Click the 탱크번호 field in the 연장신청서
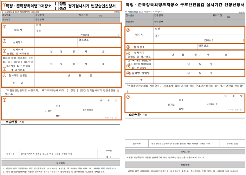Screen dimensions: 246x175 tap(221, 47)
